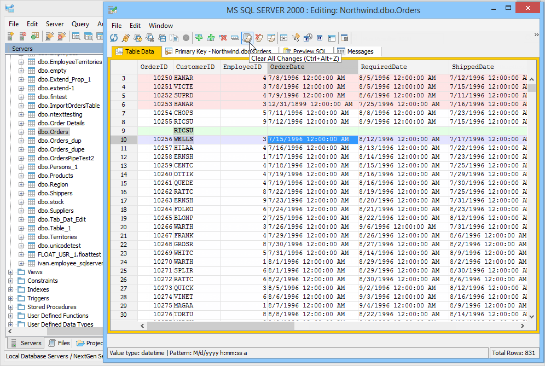Click the Add Server icon with yellow plus
The width and height of the screenshot is (545, 366).
(x=10, y=36)
